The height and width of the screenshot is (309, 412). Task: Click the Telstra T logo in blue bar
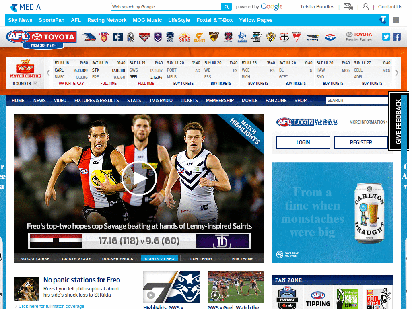point(383,20)
